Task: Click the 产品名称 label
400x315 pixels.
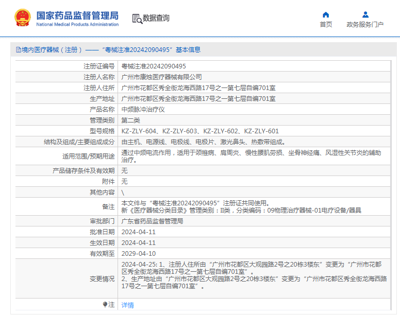Action: [102, 110]
